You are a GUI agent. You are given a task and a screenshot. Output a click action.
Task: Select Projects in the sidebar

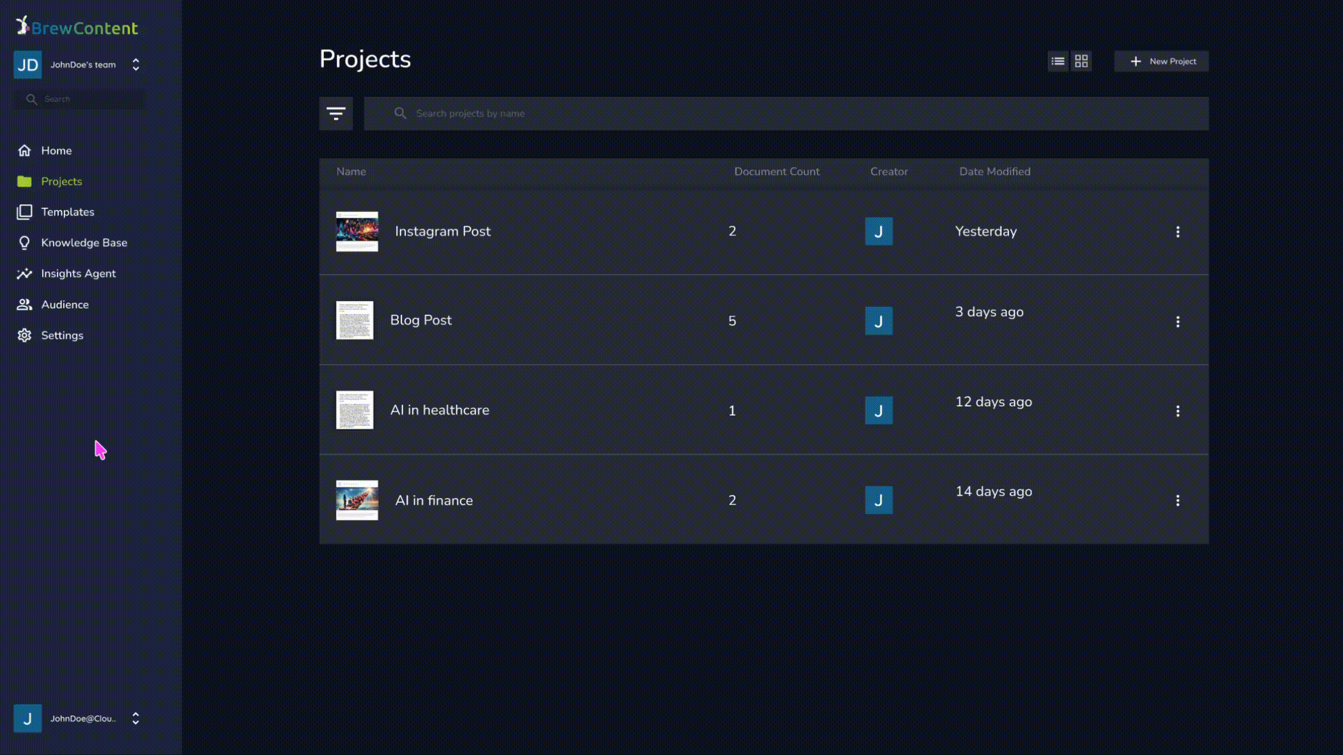[61, 181]
